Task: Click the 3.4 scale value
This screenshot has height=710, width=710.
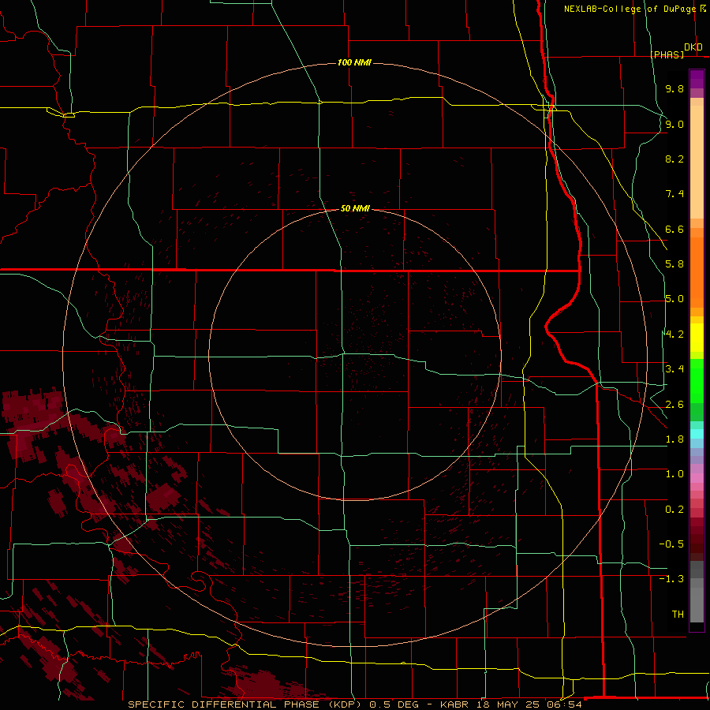Action: click(x=674, y=369)
